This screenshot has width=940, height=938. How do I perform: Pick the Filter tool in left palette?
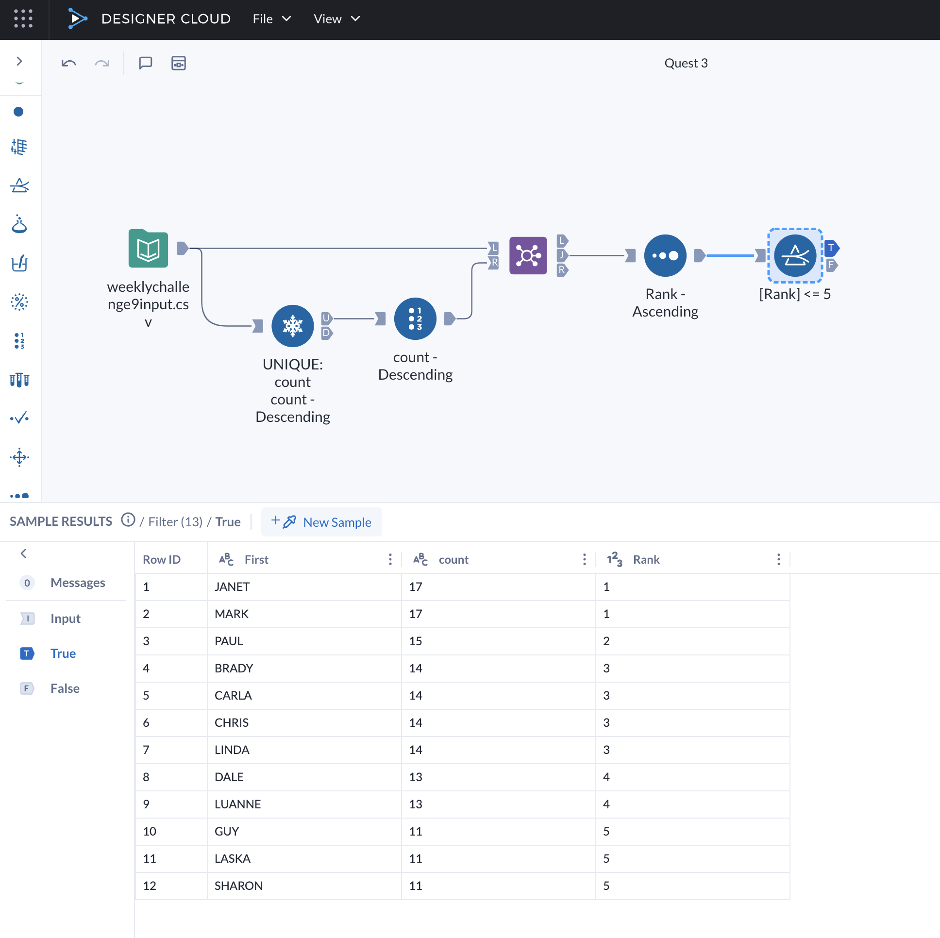coord(19,185)
